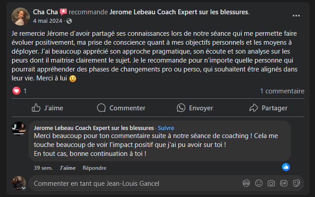Viewport: 315px width, 197px height.
Task: Show the 1 commentaire count link
Action: [x=282, y=91]
